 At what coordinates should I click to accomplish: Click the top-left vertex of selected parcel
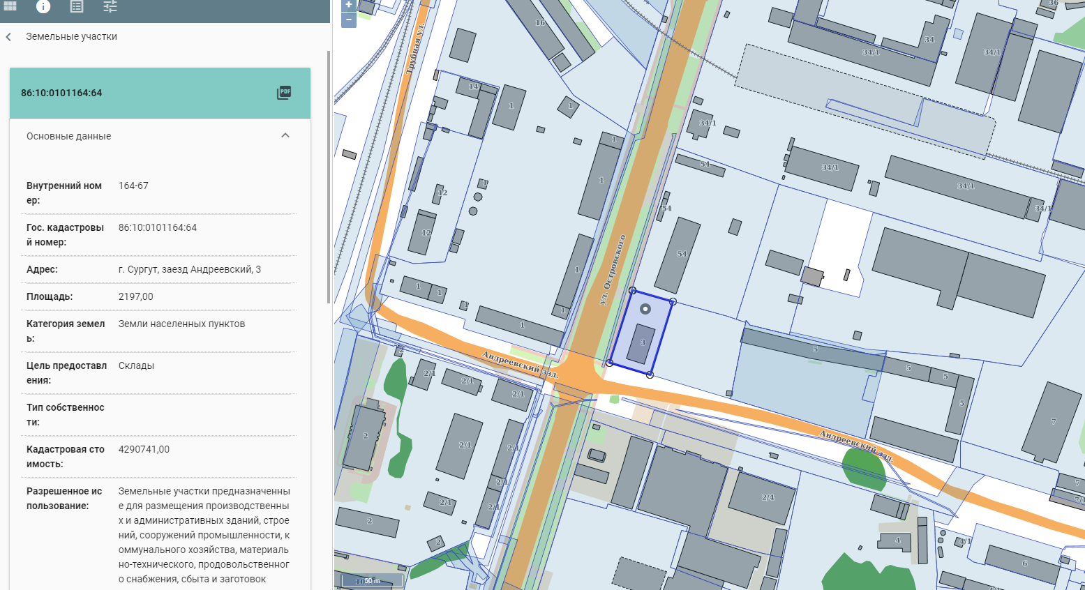click(x=632, y=290)
